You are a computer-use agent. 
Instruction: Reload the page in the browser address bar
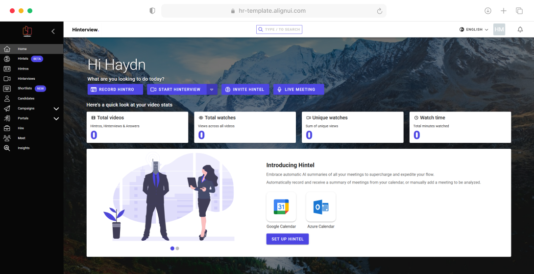[x=379, y=11]
